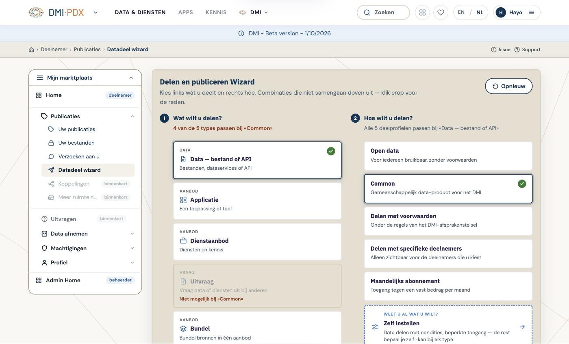Screen dimensions: 569x344
Task: Select the Data — bestand of API card
Action: click(257, 160)
